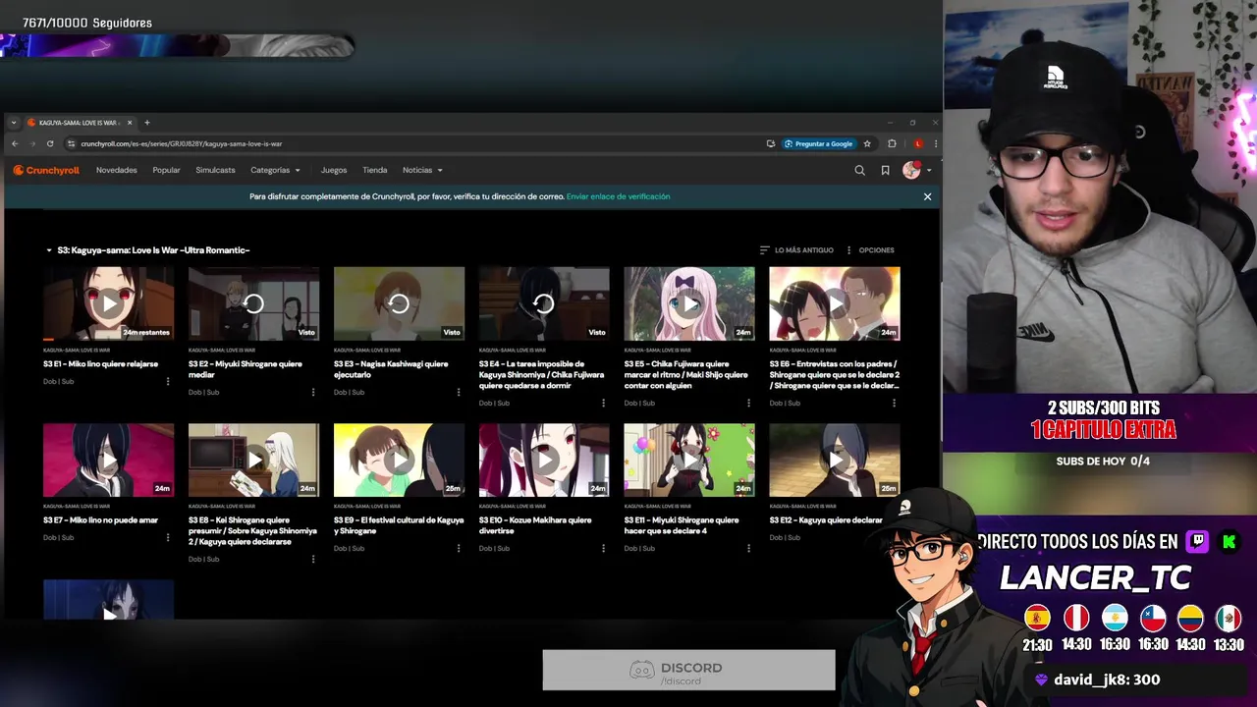
Task: Change sort order Lo más antiguo
Action: pos(796,250)
